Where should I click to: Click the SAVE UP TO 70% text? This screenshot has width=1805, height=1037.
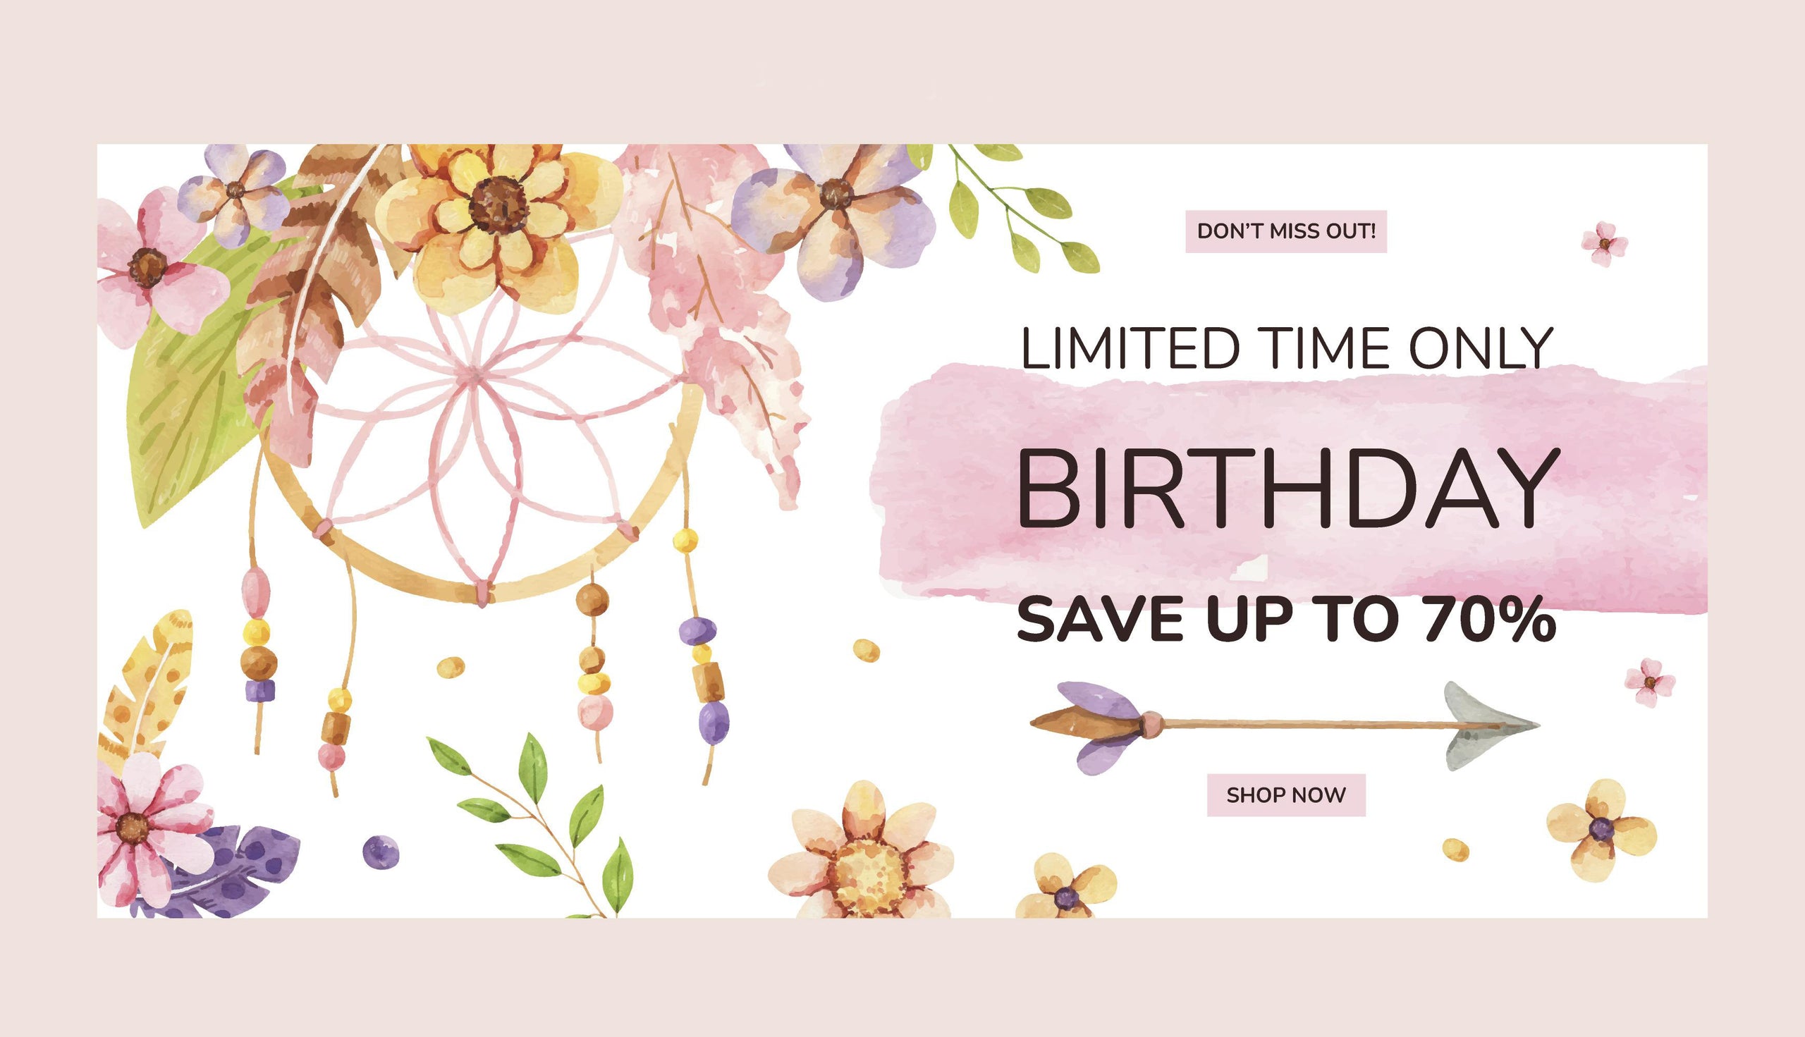[x=1286, y=619]
